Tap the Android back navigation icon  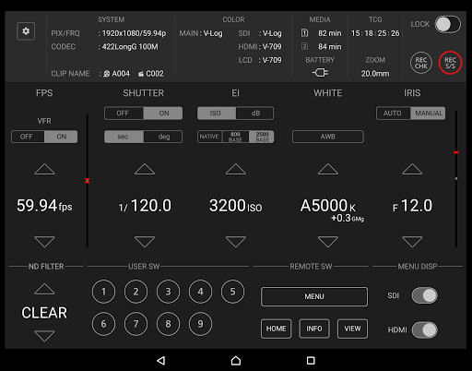161,361
